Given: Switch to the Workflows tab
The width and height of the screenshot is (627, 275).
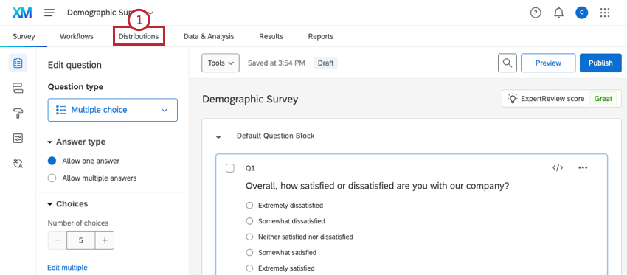Looking at the screenshot, I should [77, 36].
